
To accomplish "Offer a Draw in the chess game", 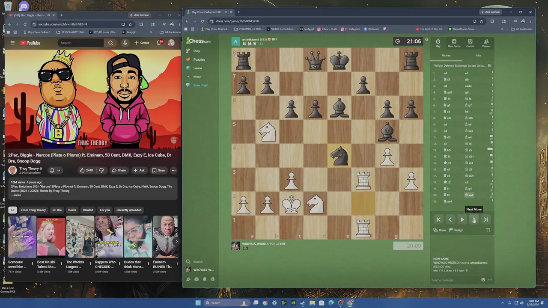I will point(439,230).
